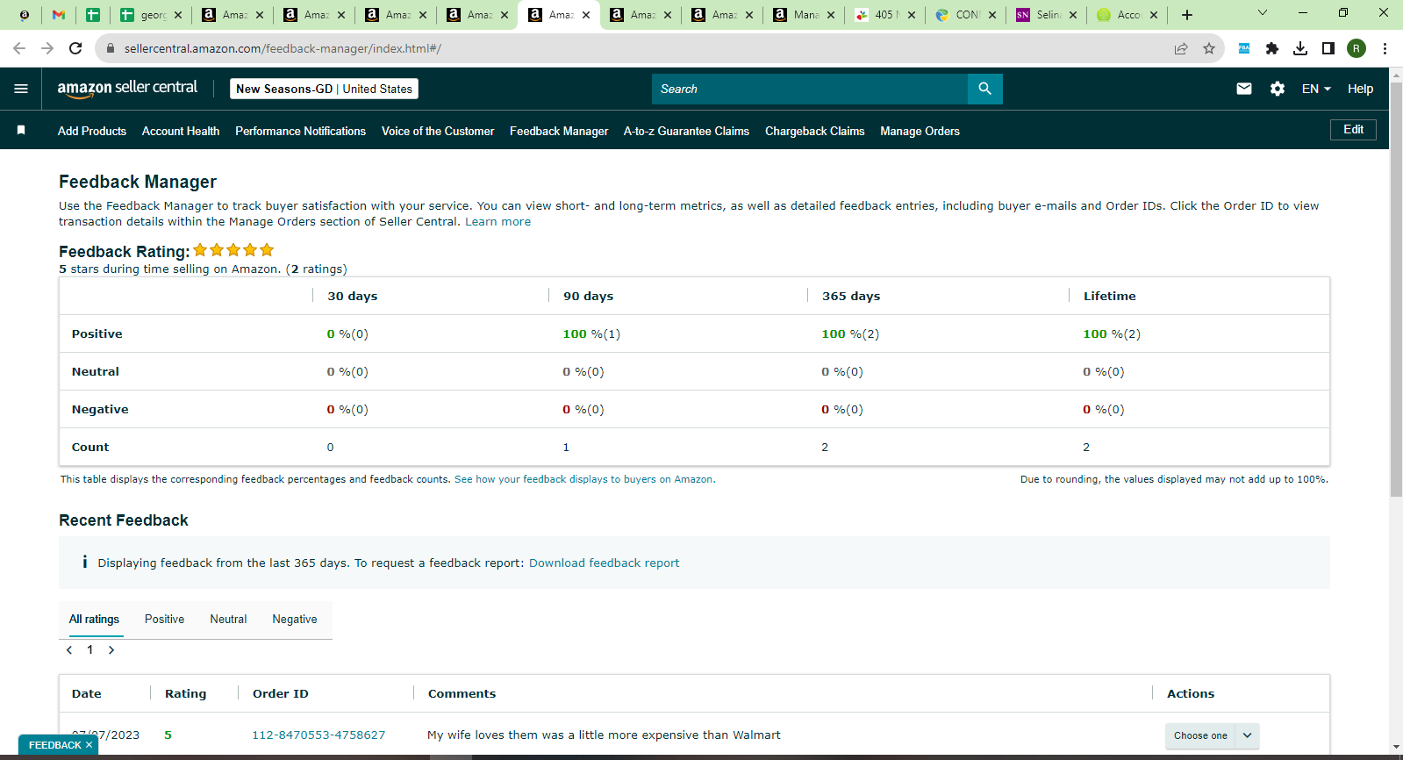1403x760 pixels.
Task: Open the Seller Central hamburger menu
Action: (x=21, y=89)
